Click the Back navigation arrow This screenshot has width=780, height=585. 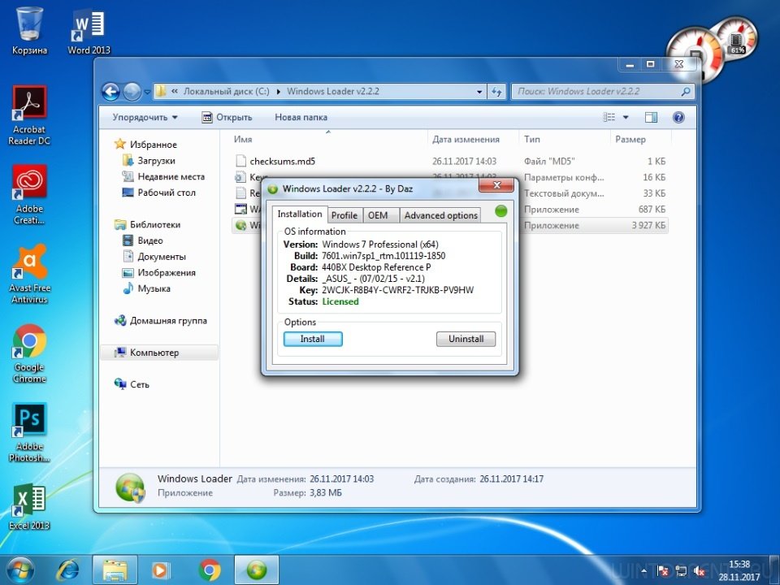point(111,92)
